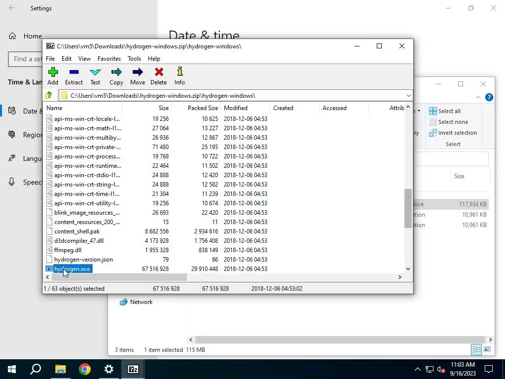Screen dimensions: 505x379
Task: Click the Explorer horizontal scrollbar
Action: (x=341, y=340)
